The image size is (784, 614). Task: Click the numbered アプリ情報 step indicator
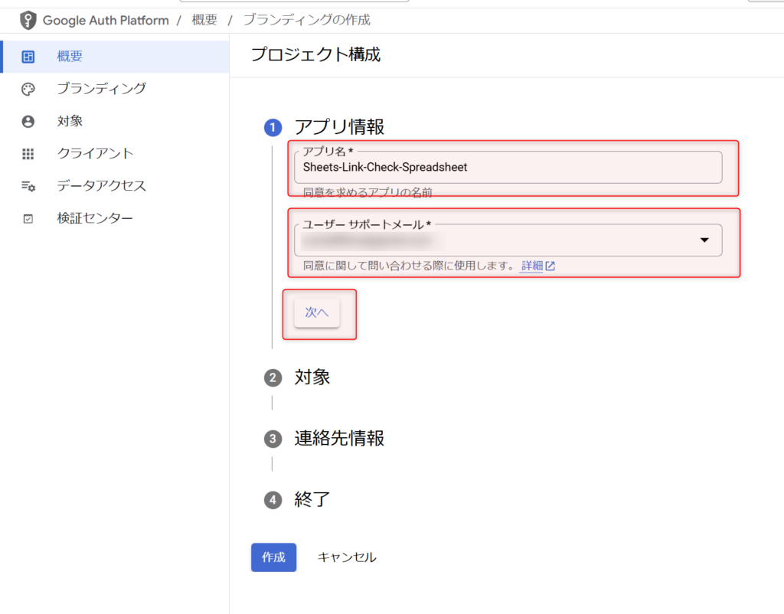(273, 126)
